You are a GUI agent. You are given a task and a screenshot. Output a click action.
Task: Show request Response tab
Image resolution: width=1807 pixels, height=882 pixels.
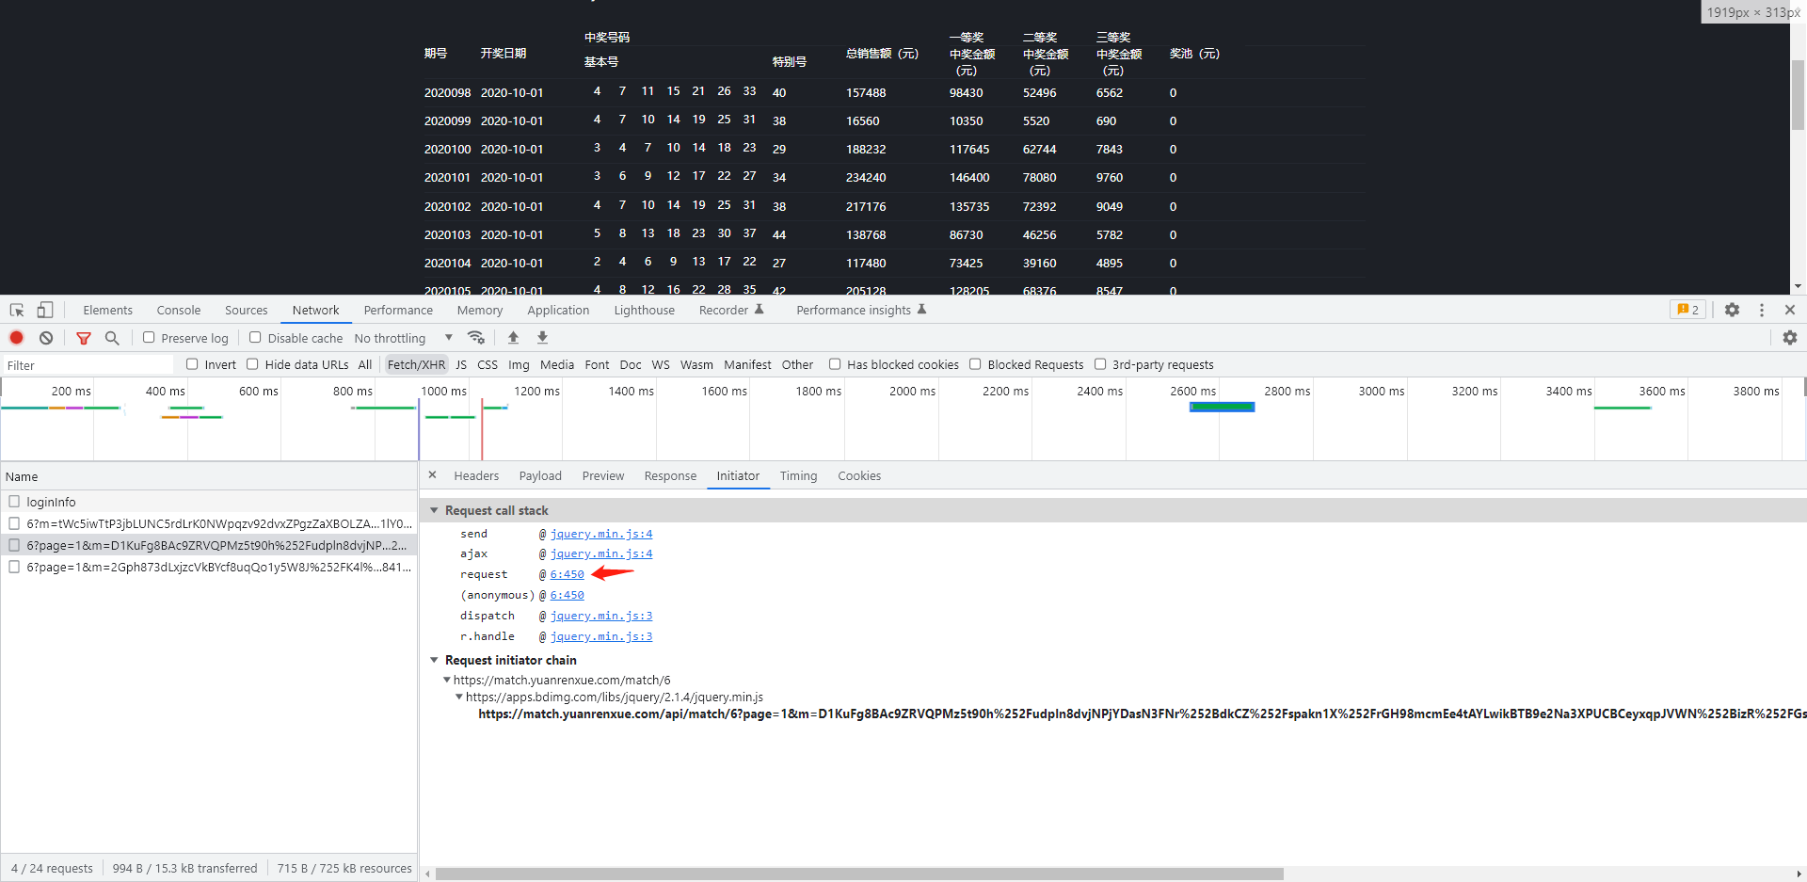(671, 475)
